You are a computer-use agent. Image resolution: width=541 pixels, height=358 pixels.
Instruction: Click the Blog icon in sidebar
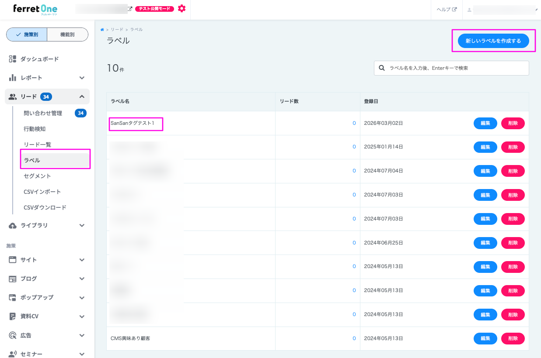13,279
